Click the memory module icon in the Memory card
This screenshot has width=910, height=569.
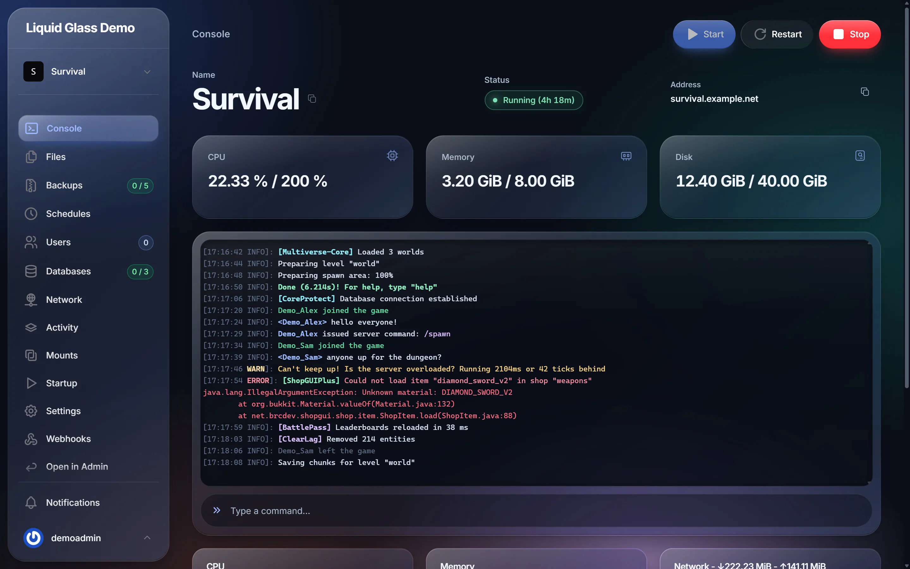(x=626, y=156)
